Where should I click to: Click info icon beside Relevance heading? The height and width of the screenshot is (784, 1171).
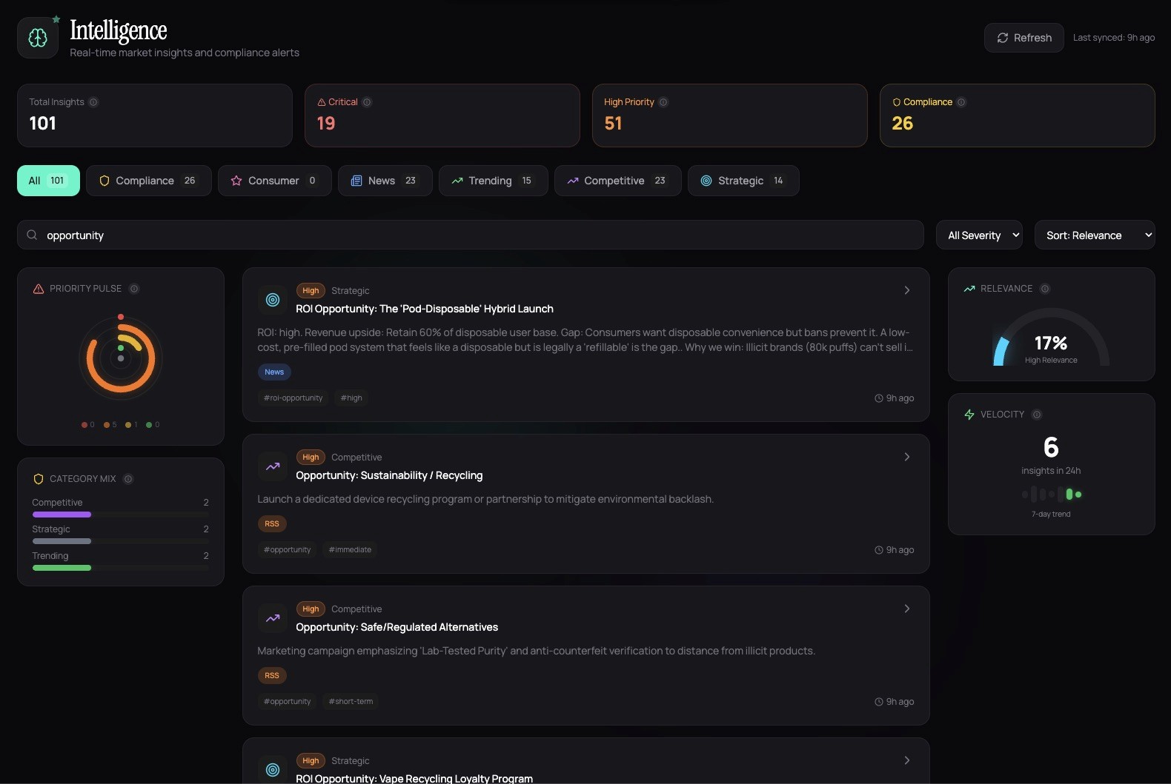point(1045,289)
